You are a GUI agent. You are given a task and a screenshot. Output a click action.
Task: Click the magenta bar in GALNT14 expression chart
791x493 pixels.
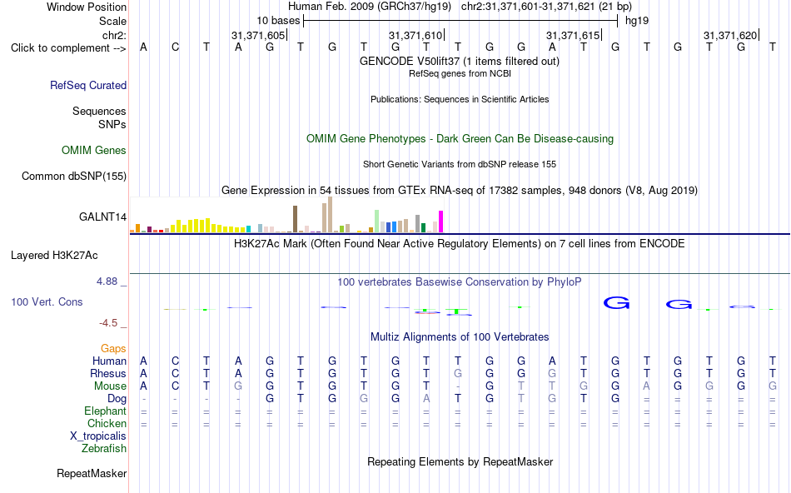coord(441,222)
